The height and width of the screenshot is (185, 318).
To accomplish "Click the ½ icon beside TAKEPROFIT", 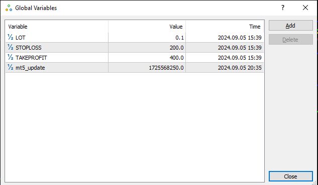I will point(11,58).
